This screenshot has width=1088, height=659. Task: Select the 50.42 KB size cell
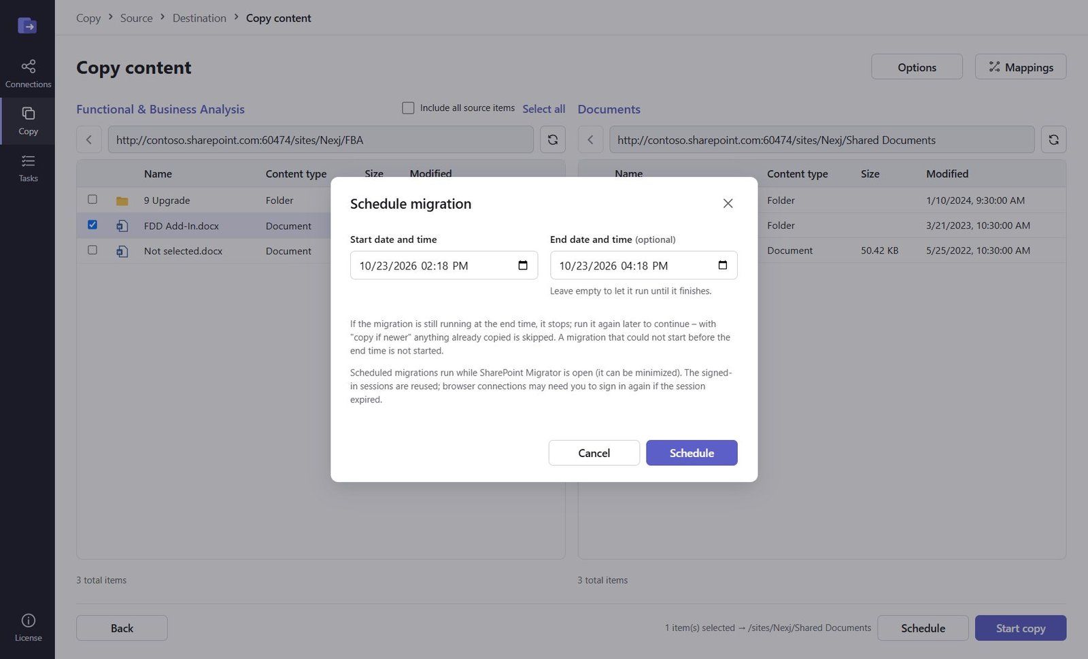click(x=879, y=250)
